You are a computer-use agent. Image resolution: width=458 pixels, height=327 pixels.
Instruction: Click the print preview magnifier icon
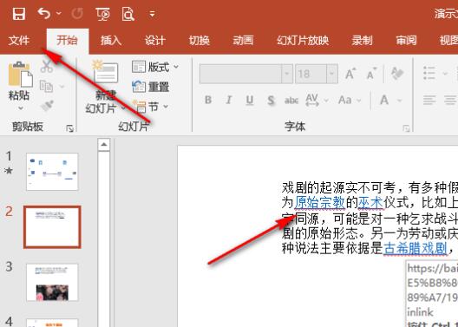[x=128, y=14]
